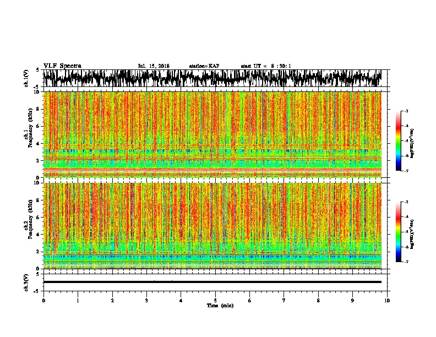Image resolution: width=436 pixels, height=337 pixels.
Task: Click time axis tick label "2"
Action: (x=112, y=301)
